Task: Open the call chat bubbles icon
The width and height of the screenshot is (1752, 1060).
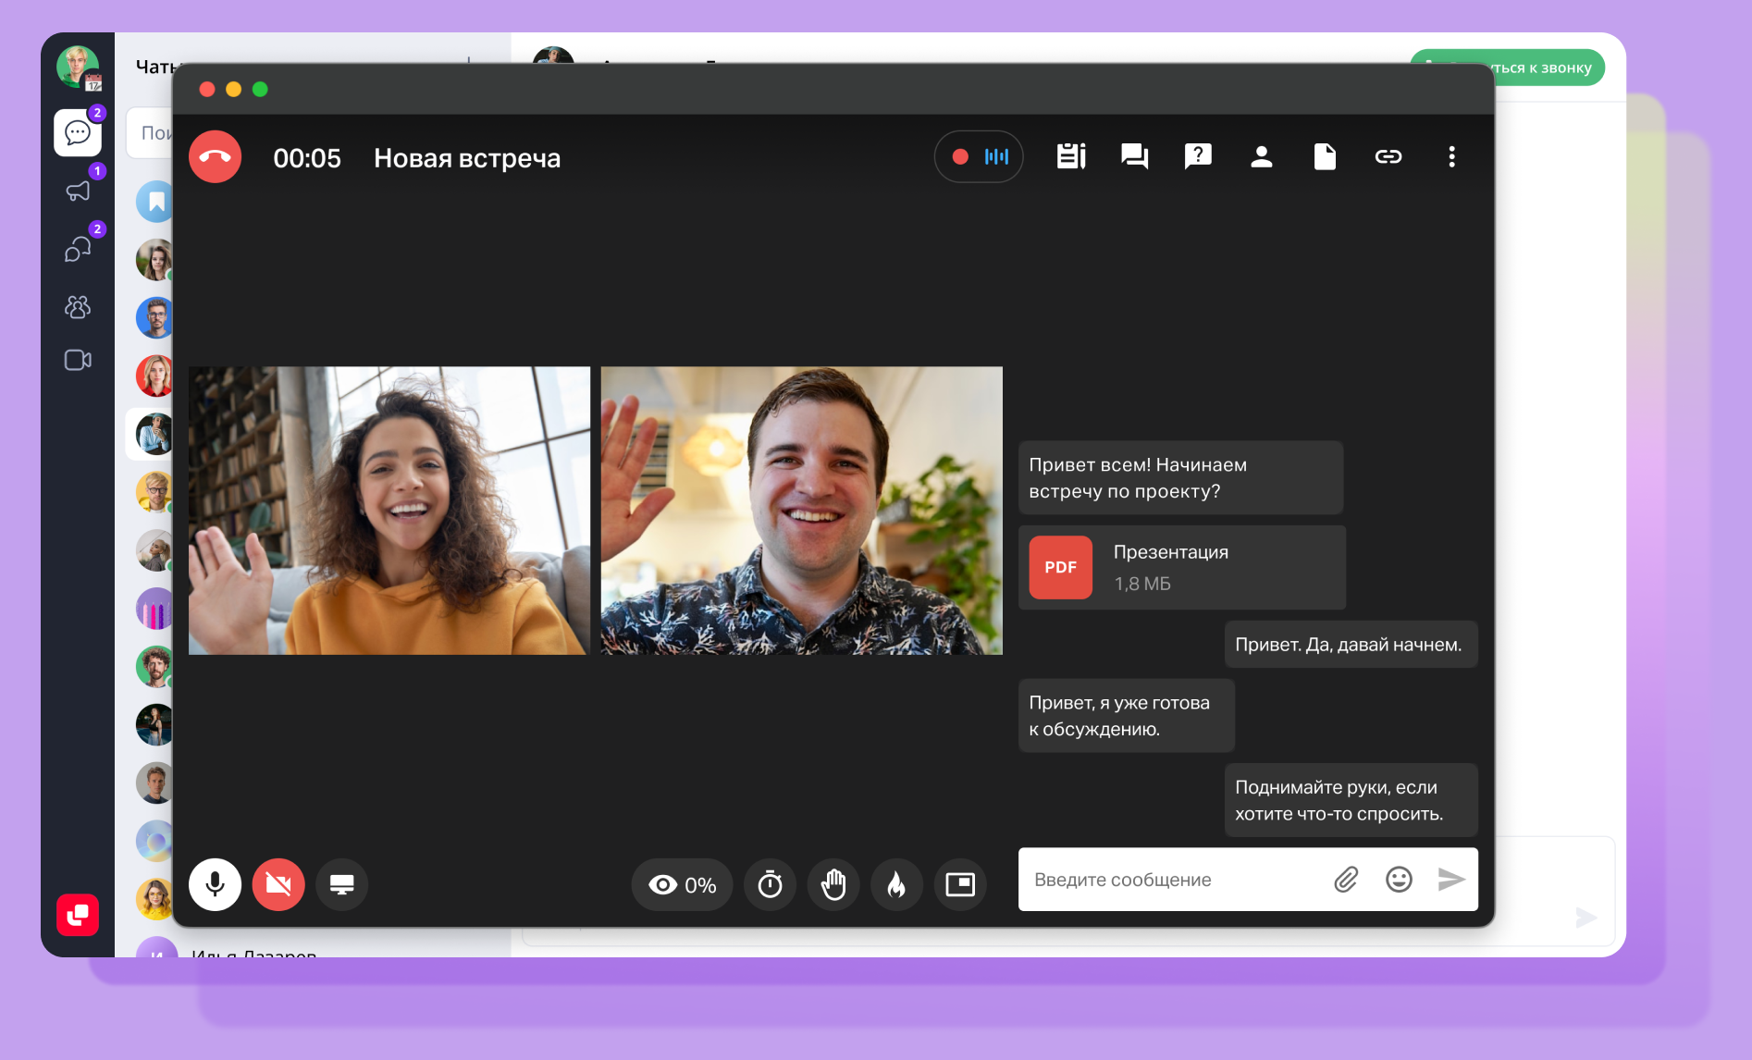Action: tap(1134, 156)
